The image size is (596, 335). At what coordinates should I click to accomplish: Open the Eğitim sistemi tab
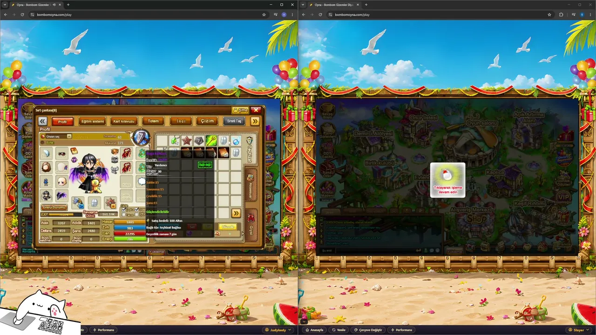pyautogui.click(x=93, y=121)
